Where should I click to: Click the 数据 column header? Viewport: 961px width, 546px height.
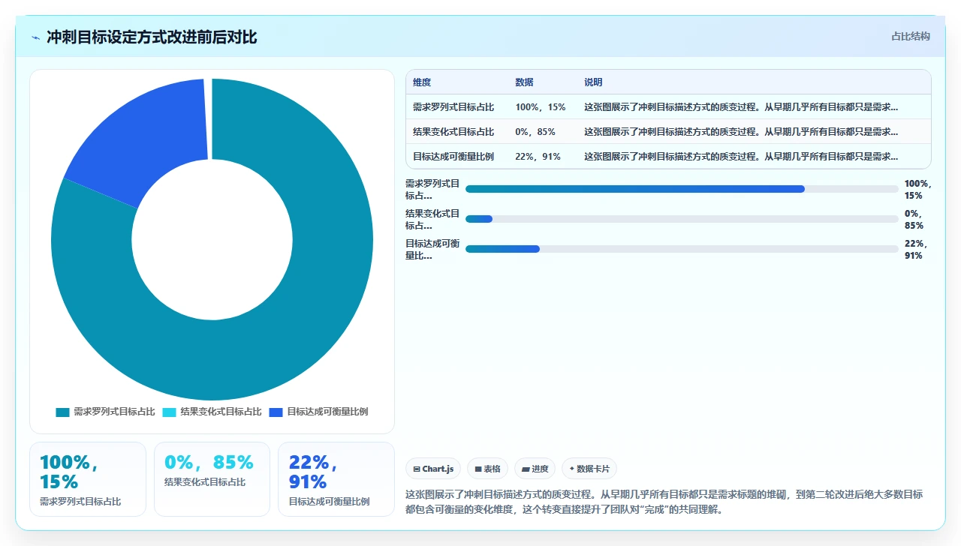(524, 82)
